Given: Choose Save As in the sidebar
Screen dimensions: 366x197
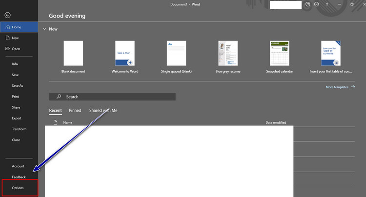Looking at the screenshot, I should 18,85.
